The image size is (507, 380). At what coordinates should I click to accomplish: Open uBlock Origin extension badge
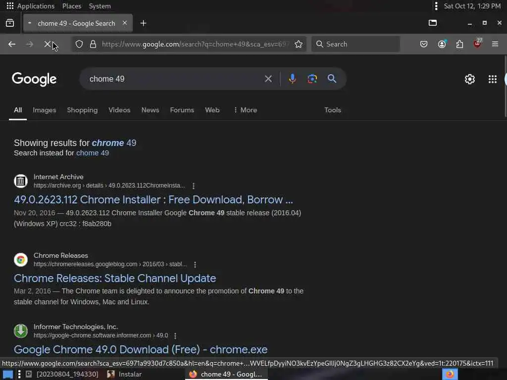[x=478, y=44]
